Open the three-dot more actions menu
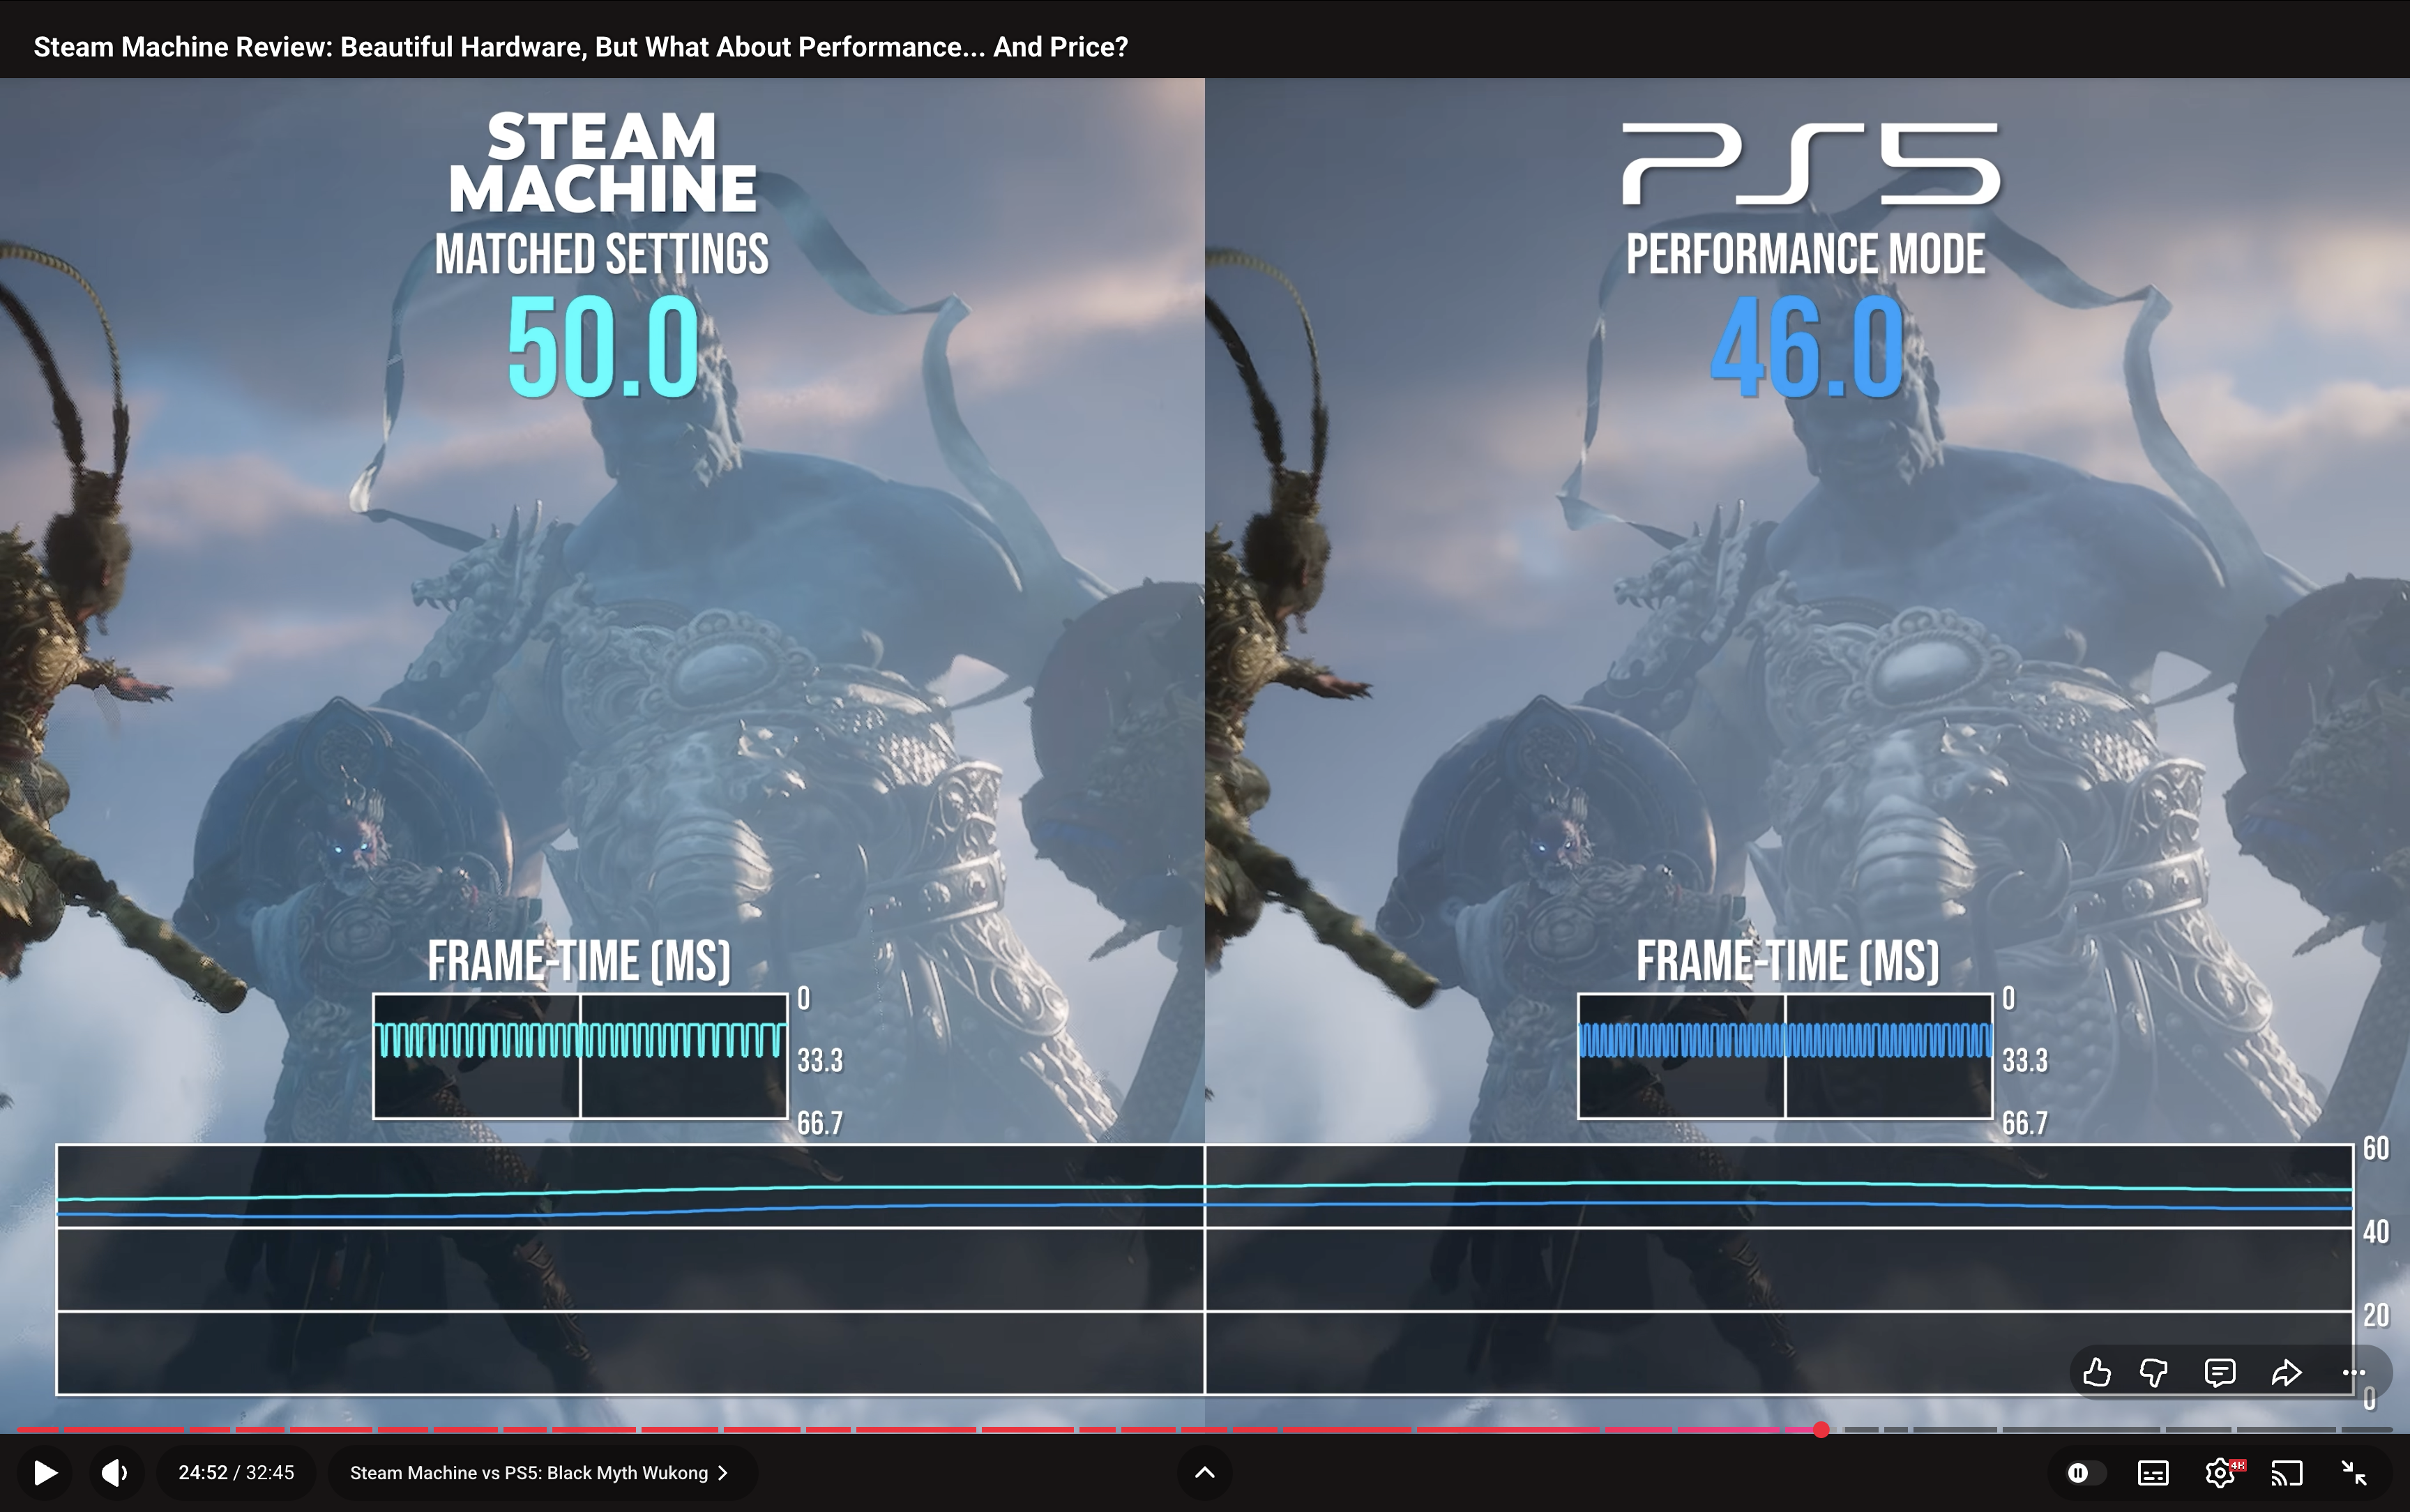The image size is (2410, 1512). 2354,1372
